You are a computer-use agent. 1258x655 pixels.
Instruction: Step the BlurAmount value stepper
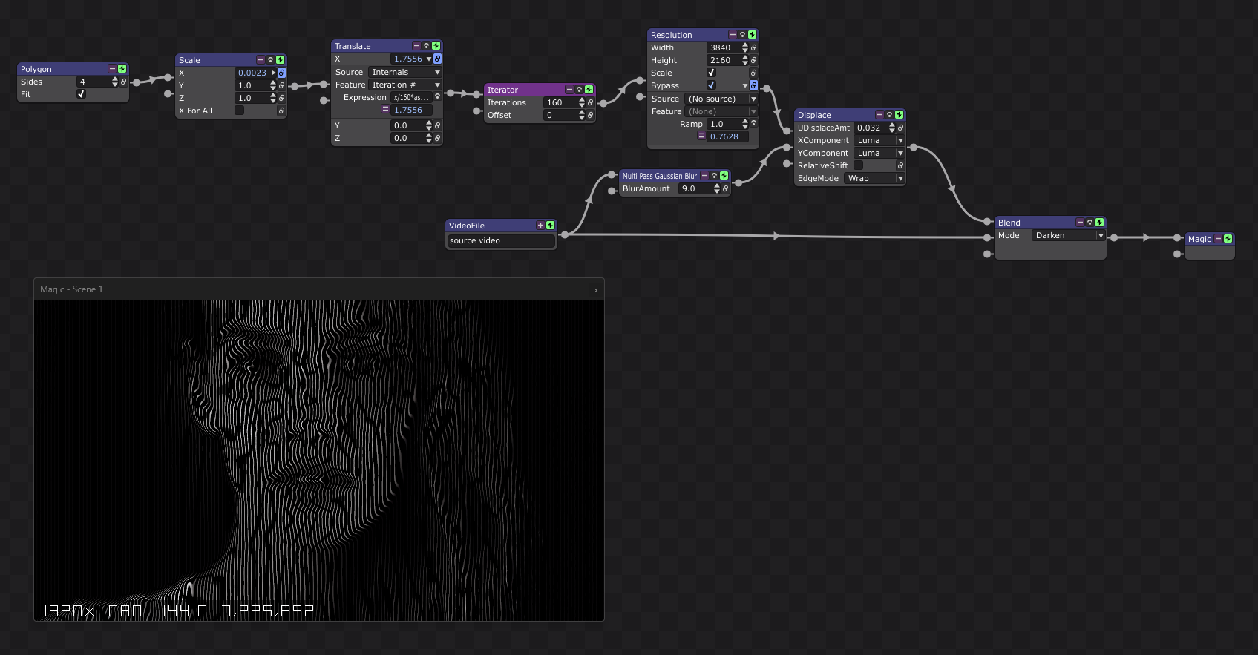click(717, 188)
